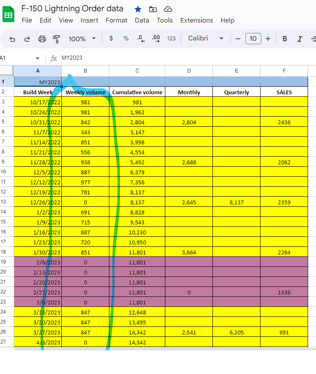Toggle bold formatting
Viewport: 316px width, 374px height.
click(x=285, y=39)
